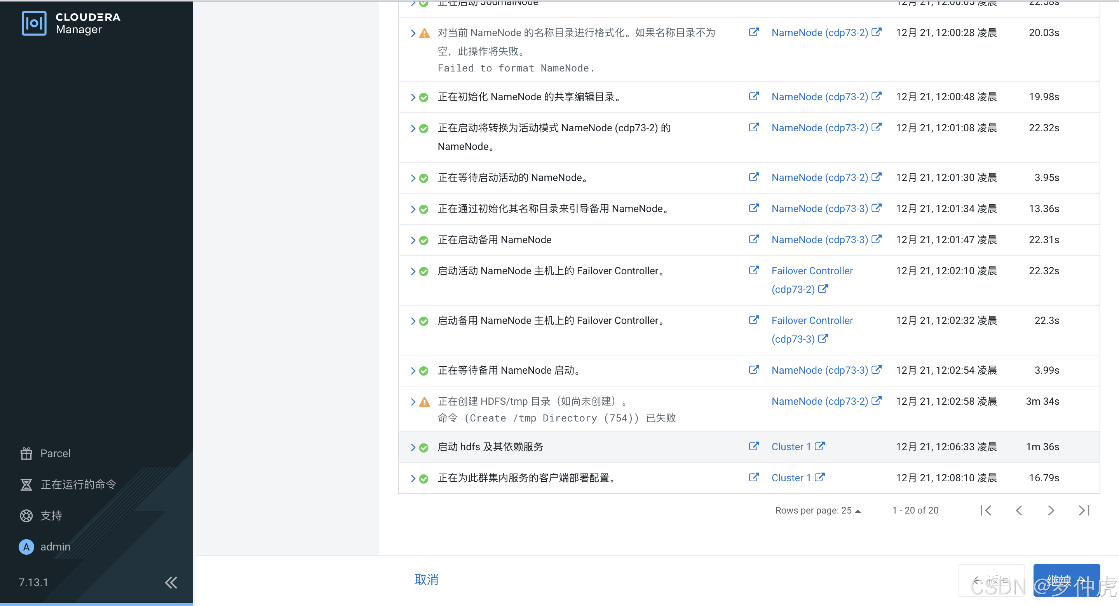Click external link icon for 启动 hdfs 及其依赖服务
This screenshot has width=1119, height=606.
tap(754, 446)
